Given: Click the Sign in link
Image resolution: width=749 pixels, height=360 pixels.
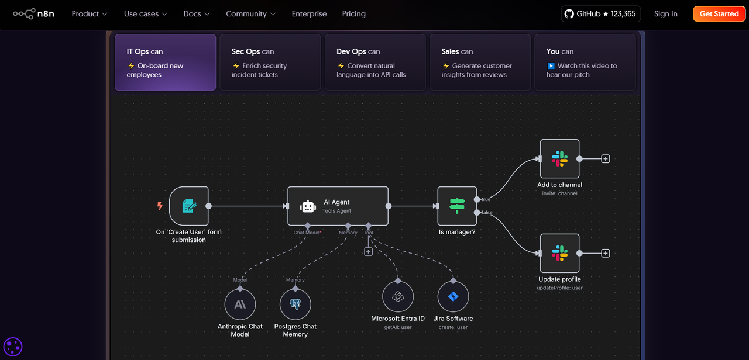Looking at the screenshot, I should click(666, 14).
